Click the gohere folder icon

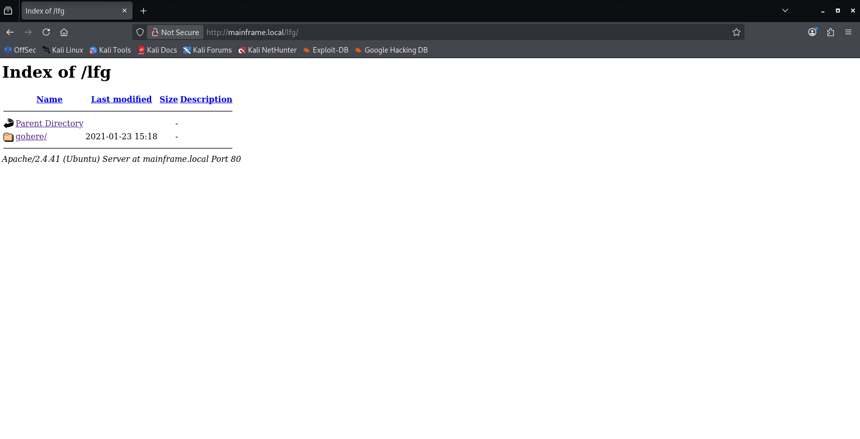coord(9,137)
